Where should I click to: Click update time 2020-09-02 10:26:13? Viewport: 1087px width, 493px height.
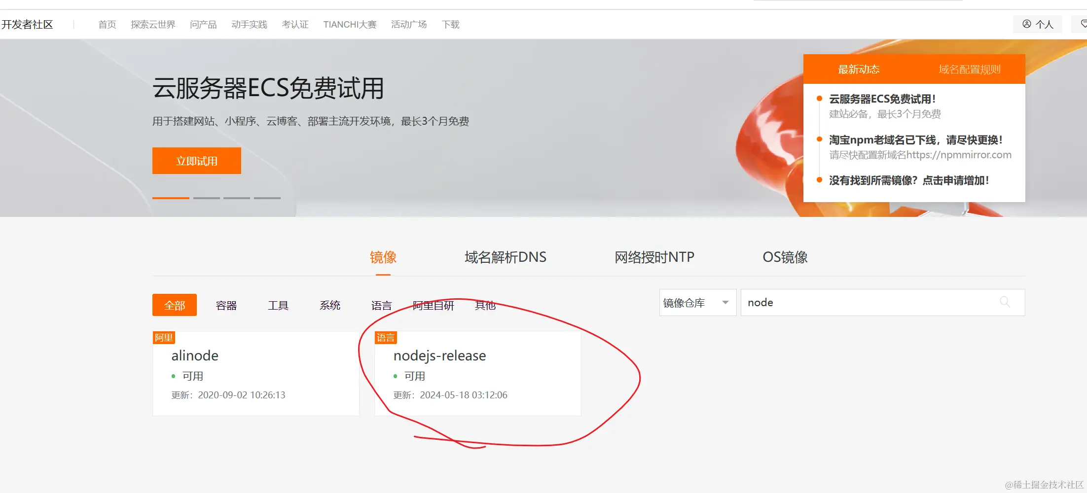[242, 395]
